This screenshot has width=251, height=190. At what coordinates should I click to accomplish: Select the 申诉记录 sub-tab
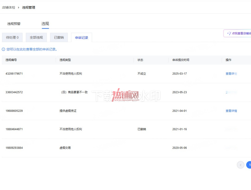tap(82, 38)
